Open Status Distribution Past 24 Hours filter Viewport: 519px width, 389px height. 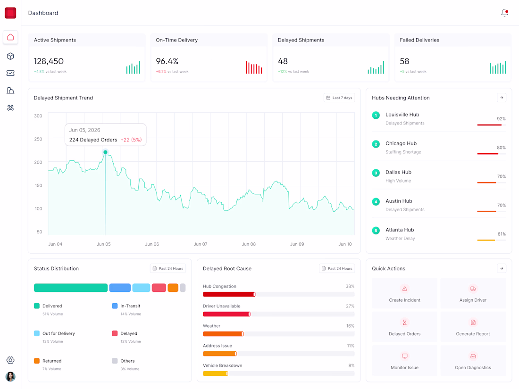(168, 268)
